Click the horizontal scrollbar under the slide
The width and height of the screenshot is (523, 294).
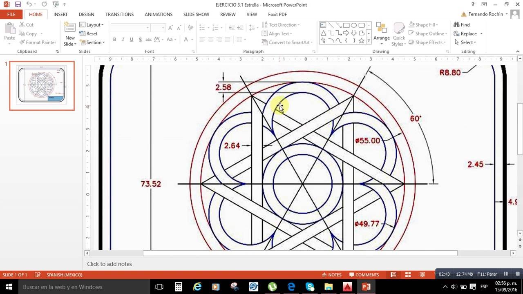point(300,253)
